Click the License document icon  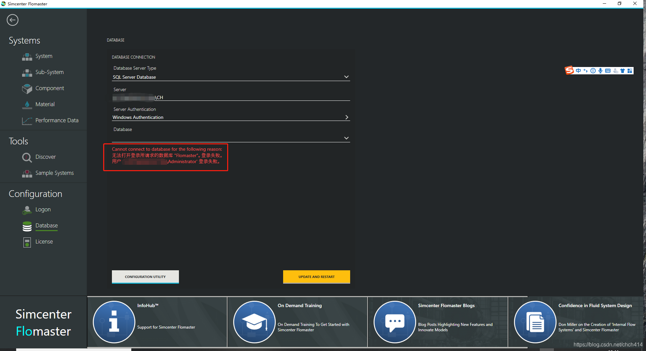(27, 242)
